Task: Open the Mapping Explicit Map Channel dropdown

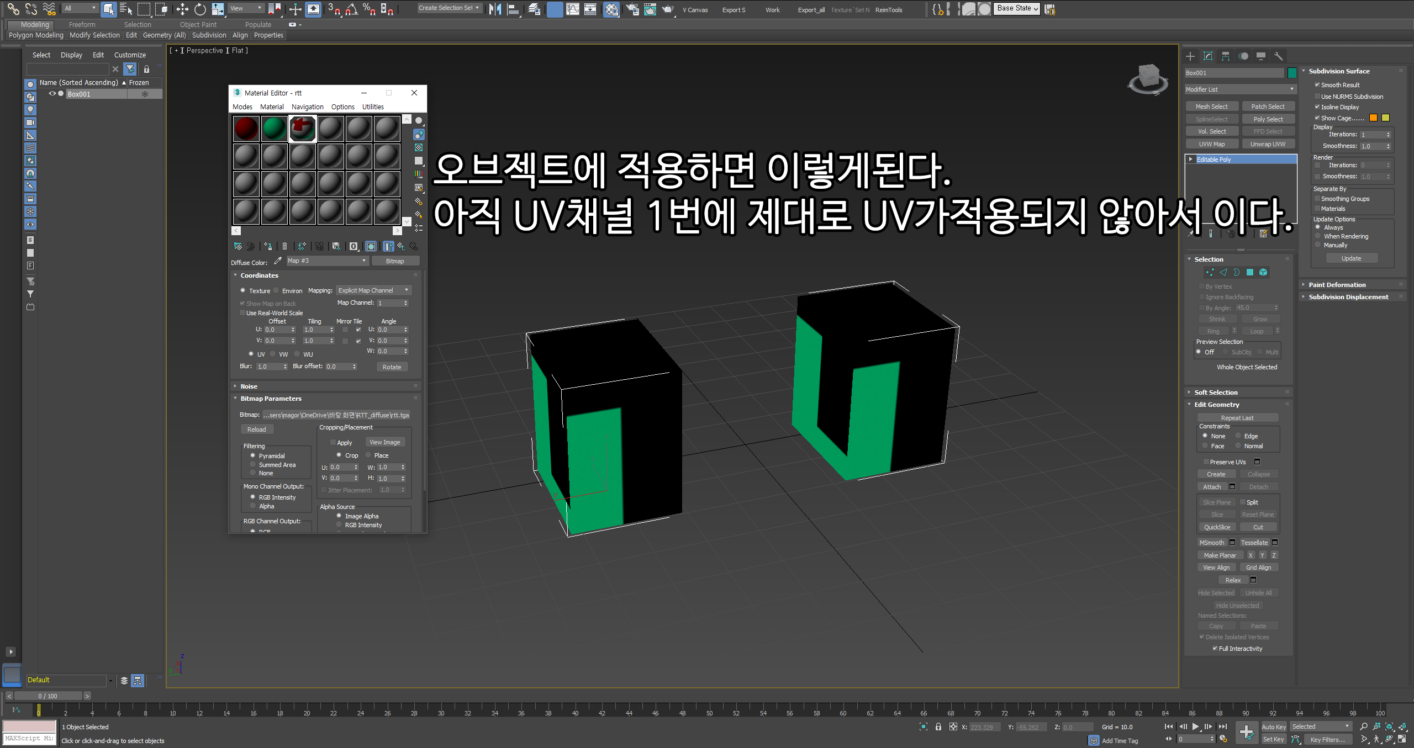Action: tap(374, 290)
